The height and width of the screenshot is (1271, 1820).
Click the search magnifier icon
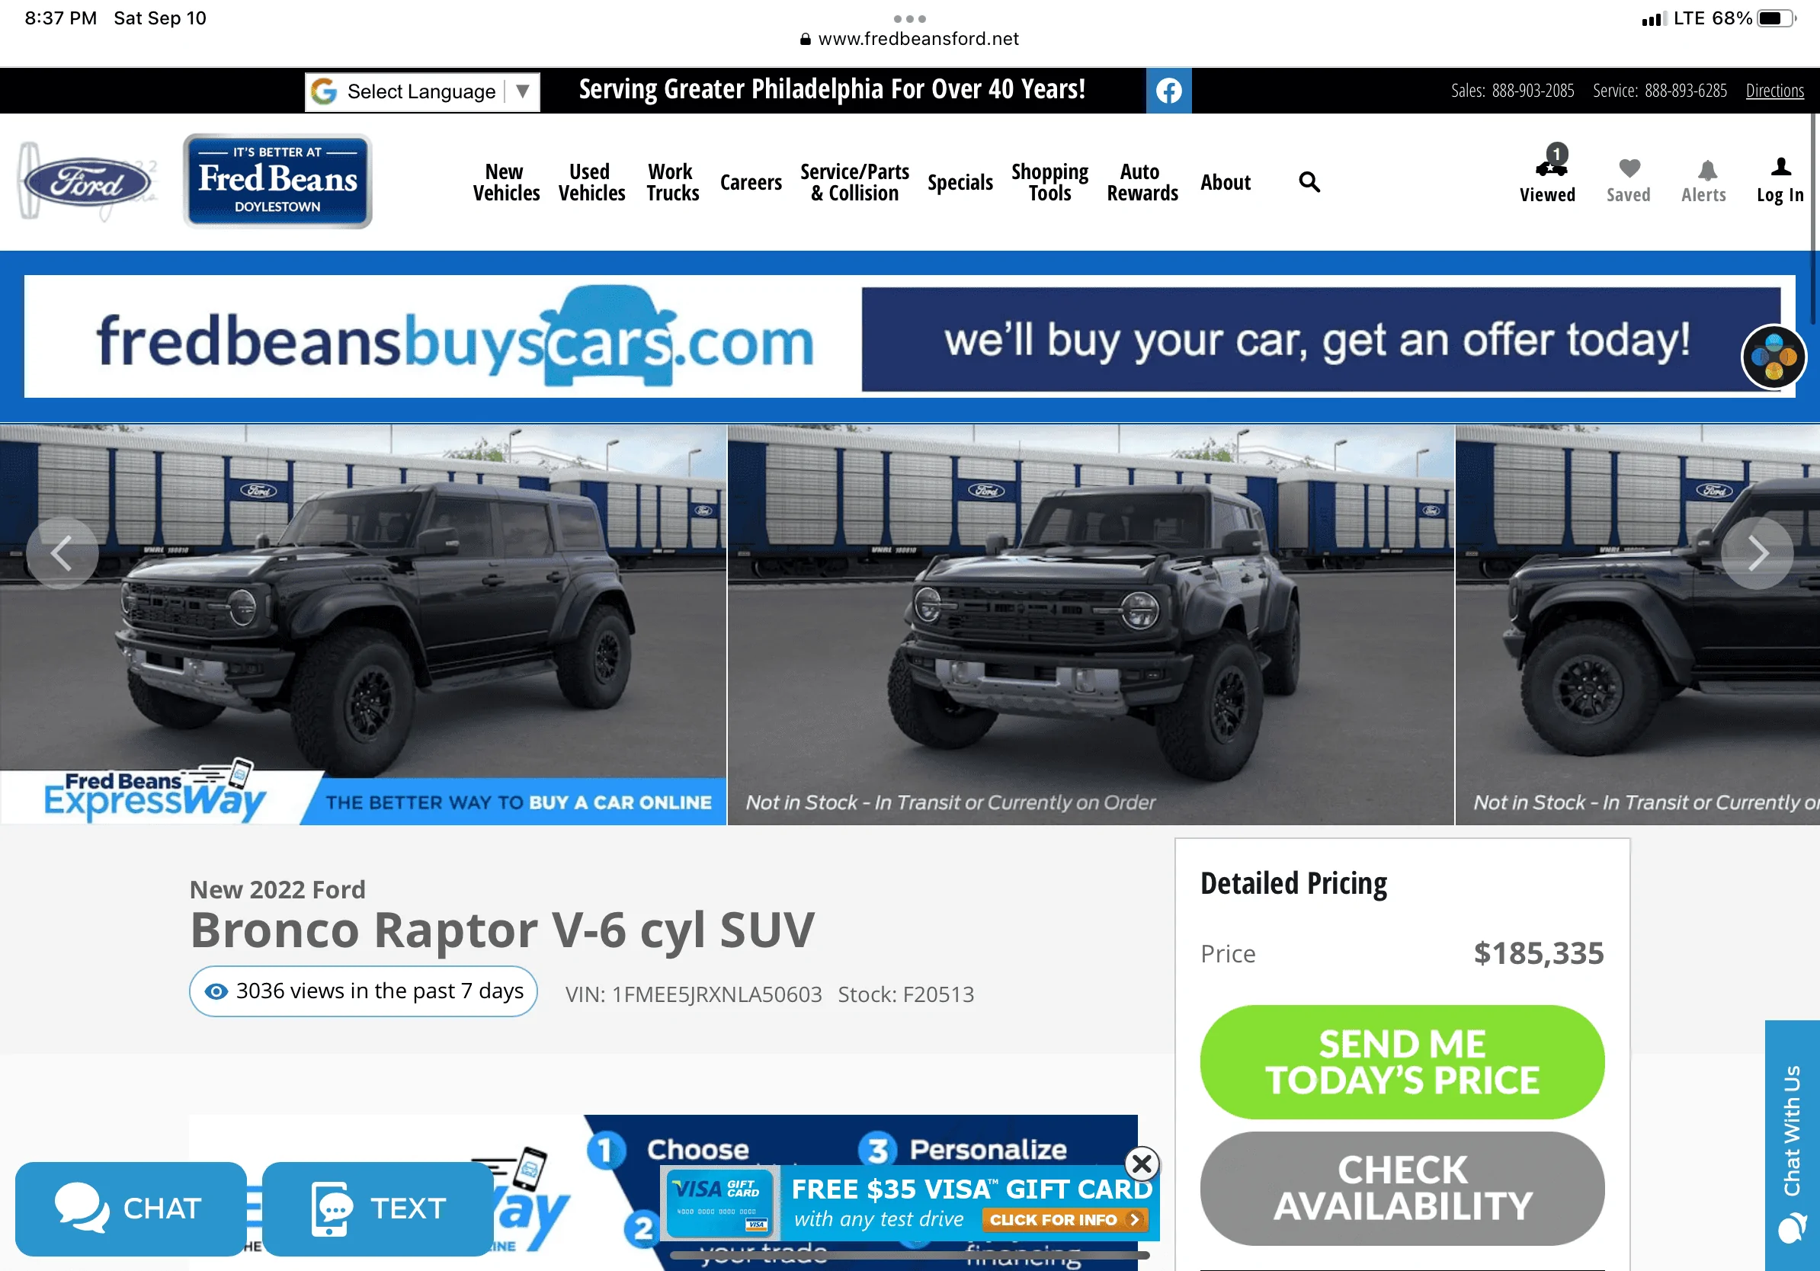pos(1309,182)
